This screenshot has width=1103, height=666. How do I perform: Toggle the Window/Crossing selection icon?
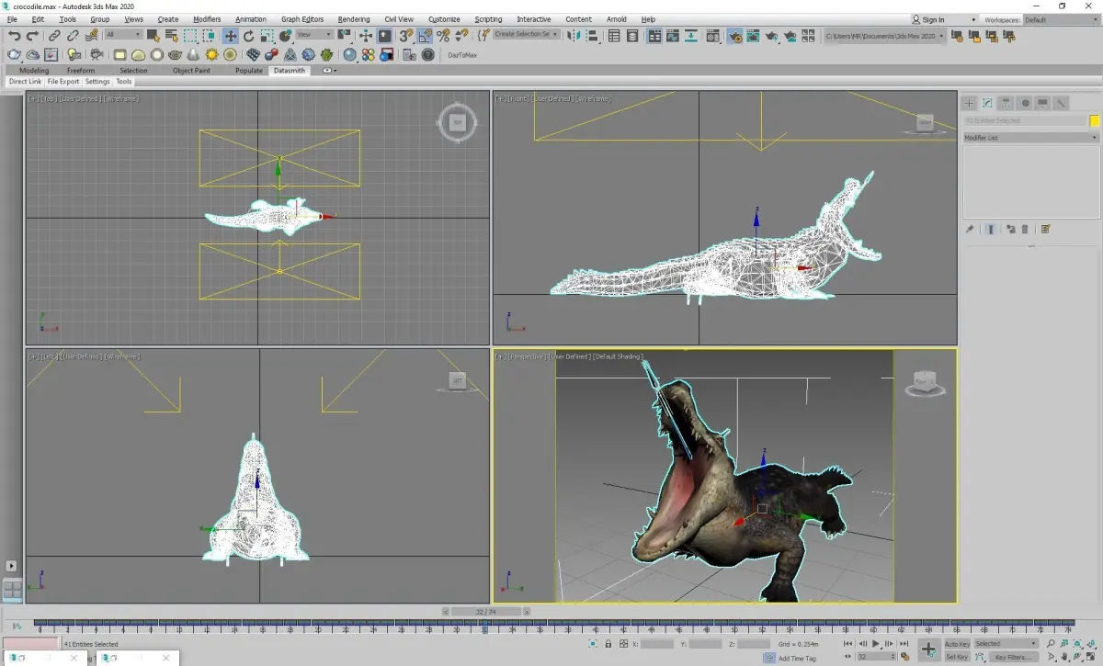click(210, 36)
